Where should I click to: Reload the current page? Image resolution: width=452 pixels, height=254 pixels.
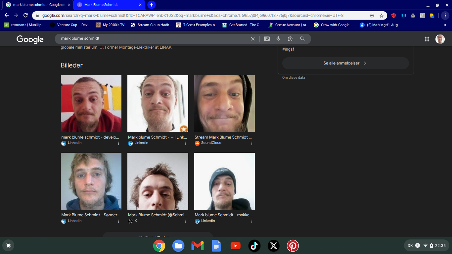coord(25,16)
